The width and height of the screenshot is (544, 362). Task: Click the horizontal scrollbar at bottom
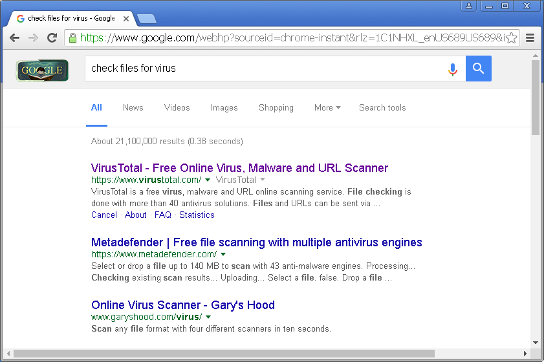pyautogui.click(x=224, y=354)
